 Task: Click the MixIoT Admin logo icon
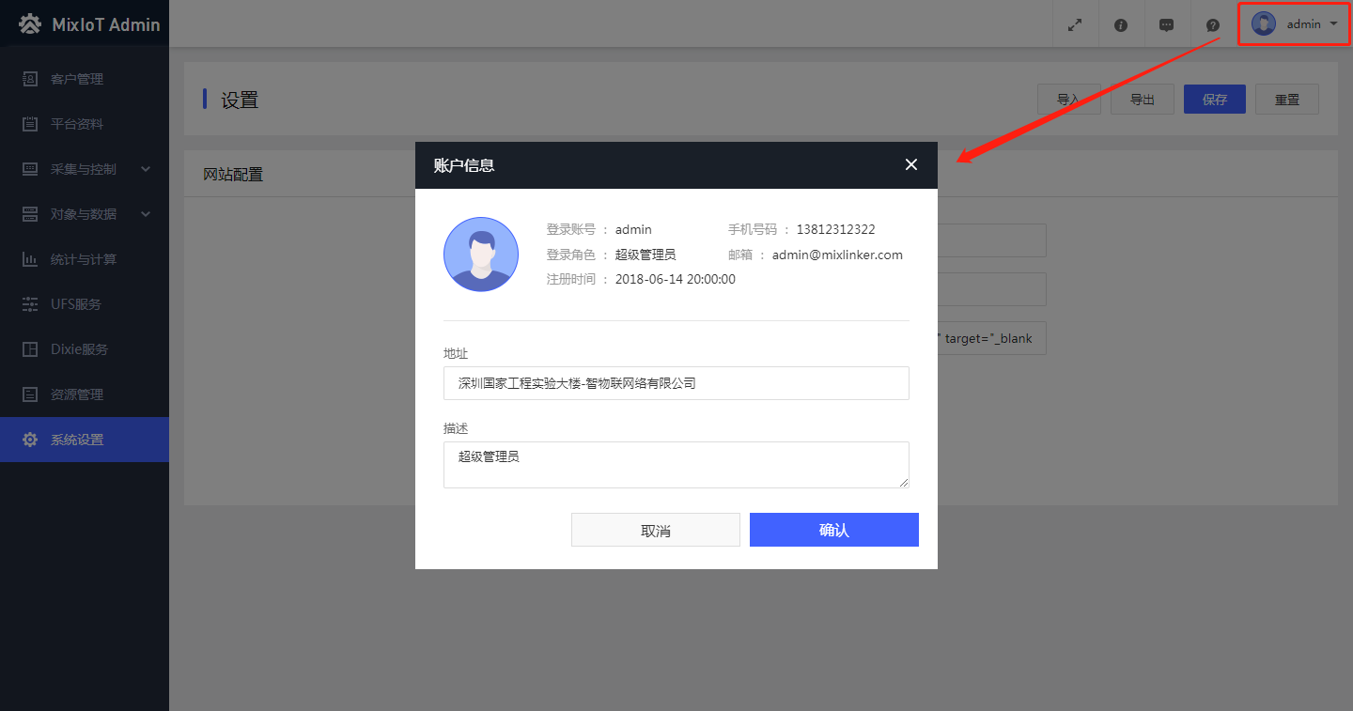tap(31, 24)
